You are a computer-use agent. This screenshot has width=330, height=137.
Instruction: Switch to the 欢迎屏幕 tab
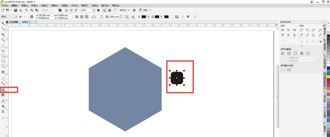pos(13,22)
